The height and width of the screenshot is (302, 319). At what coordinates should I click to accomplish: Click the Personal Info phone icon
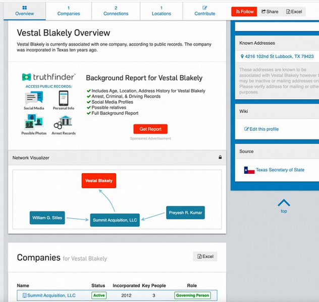[x=64, y=98]
